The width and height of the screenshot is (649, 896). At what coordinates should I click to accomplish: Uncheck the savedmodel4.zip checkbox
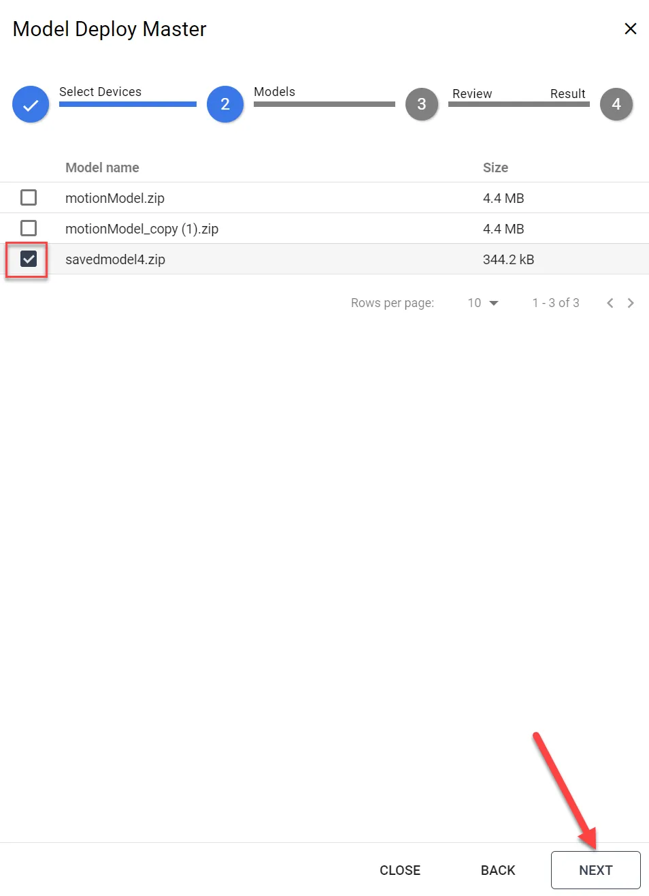pyautogui.click(x=29, y=259)
